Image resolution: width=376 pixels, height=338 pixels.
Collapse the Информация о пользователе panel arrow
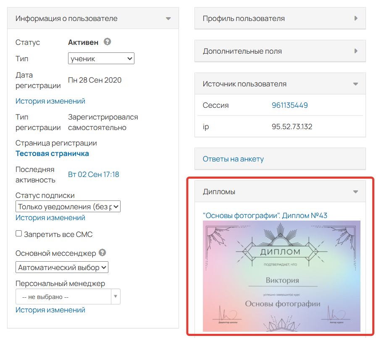click(168, 19)
